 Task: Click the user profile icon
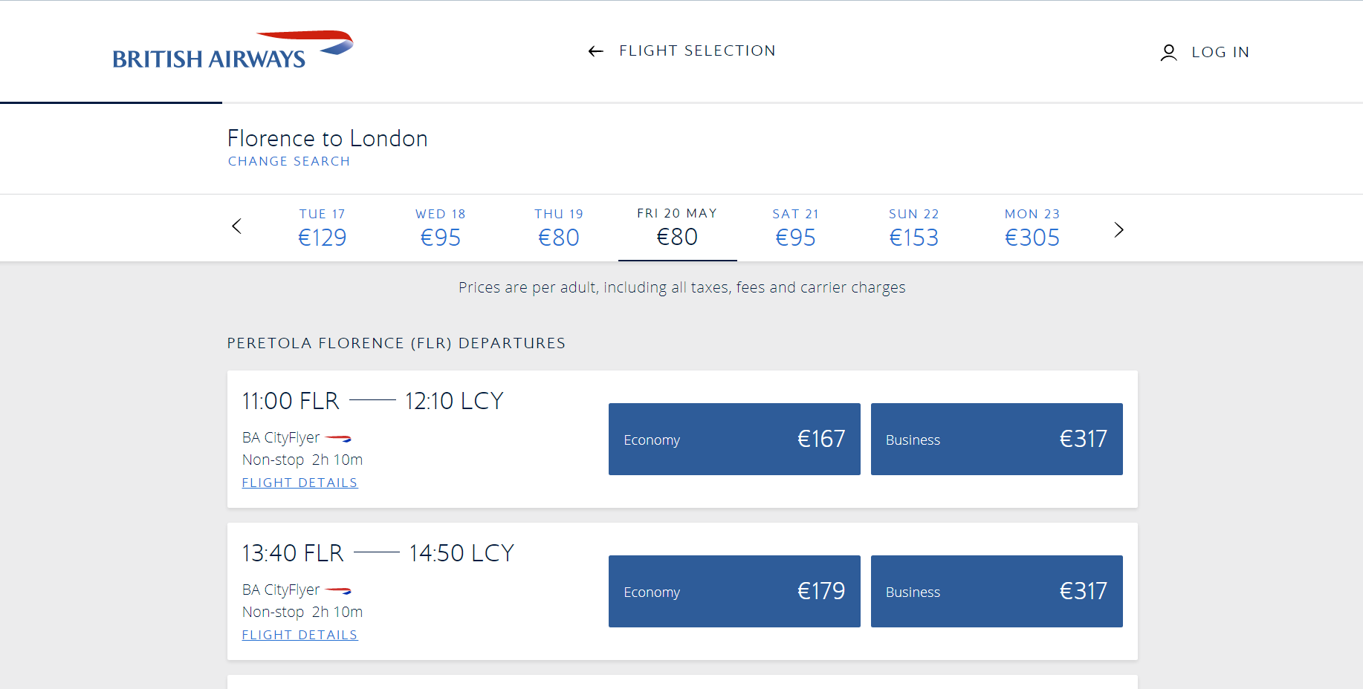1168,52
